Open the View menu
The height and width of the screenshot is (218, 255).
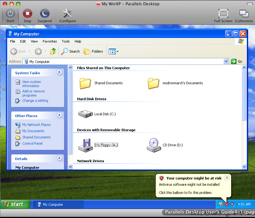[34, 41]
